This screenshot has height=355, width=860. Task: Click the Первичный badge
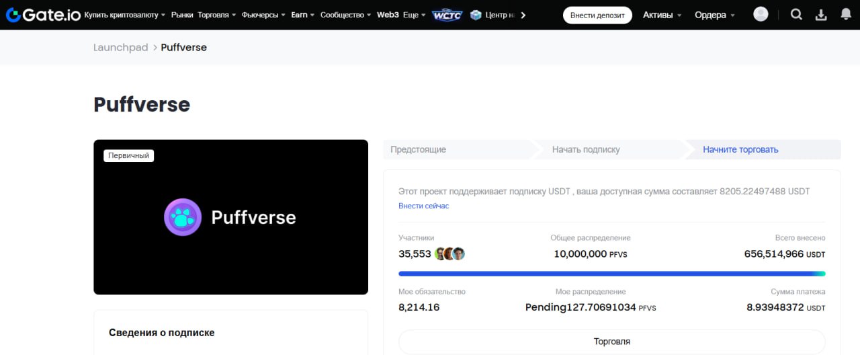129,155
